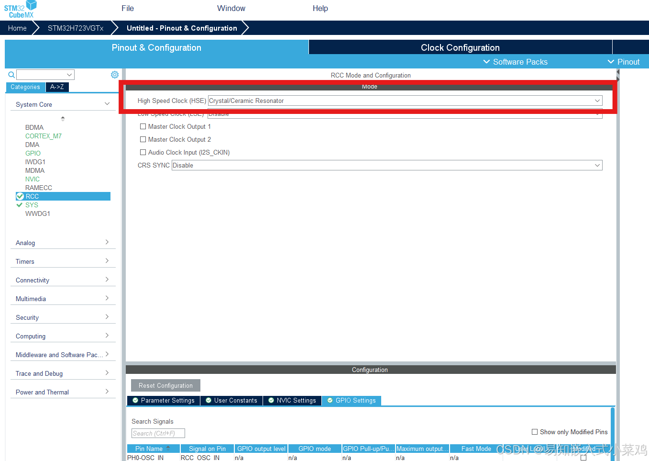
Task: Open the Parameter Settings tab
Action: tap(164, 400)
